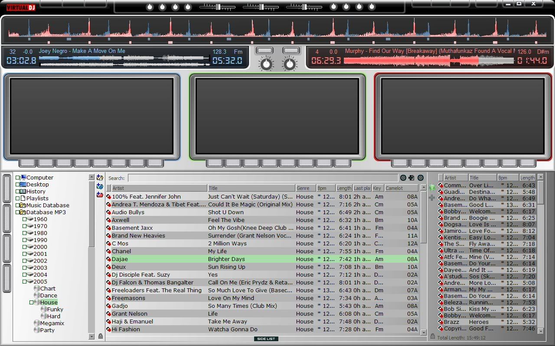The height and width of the screenshot is (346, 555).
Task: Collapse the 2005 tree node
Action: tap(25, 281)
